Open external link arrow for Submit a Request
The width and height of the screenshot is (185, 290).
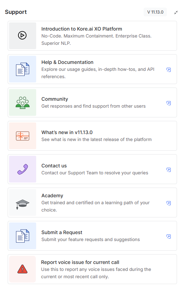point(169,237)
